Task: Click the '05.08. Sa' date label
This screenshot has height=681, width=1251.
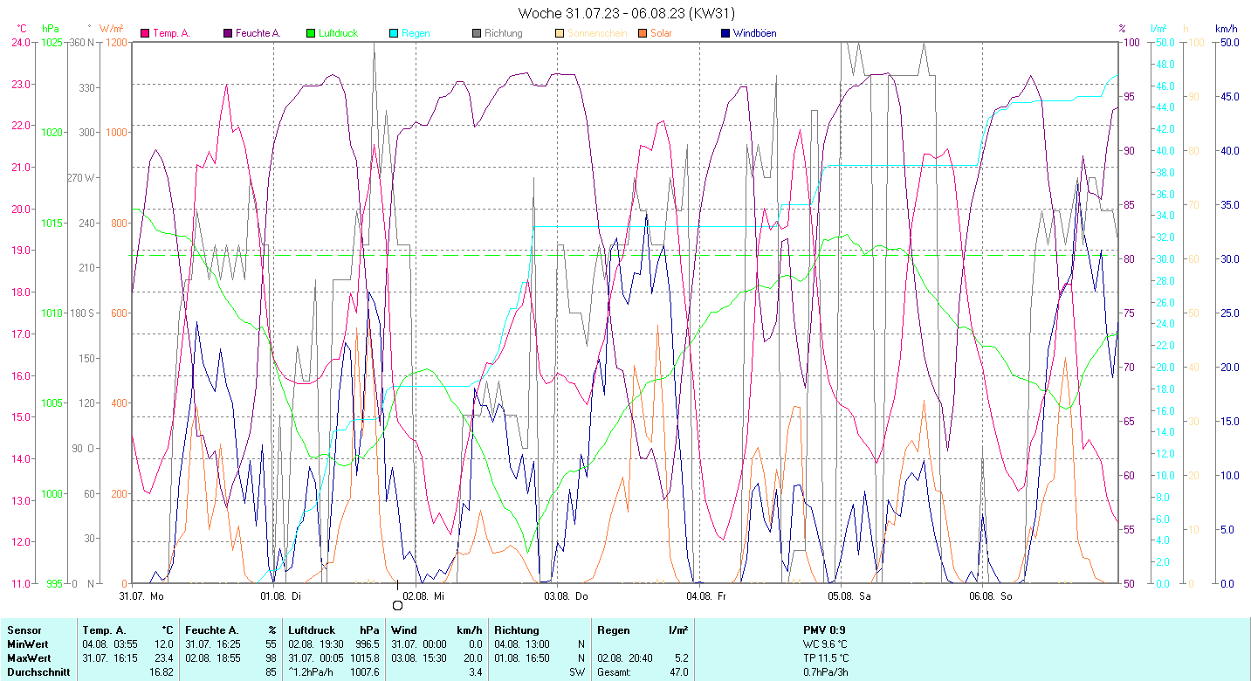Action: pyautogui.click(x=849, y=596)
